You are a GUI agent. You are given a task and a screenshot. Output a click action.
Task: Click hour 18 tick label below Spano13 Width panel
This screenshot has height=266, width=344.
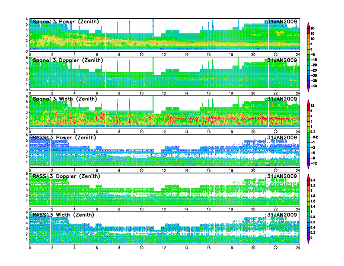(231, 132)
